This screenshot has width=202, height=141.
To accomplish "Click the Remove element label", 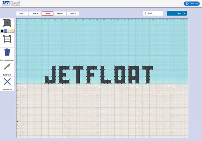I will click(x=7, y=60).
